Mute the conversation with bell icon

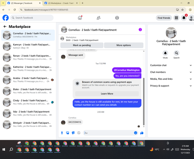click(x=165, y=53)
